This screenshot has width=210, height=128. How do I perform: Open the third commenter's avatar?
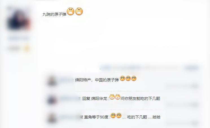click(52, 118)
